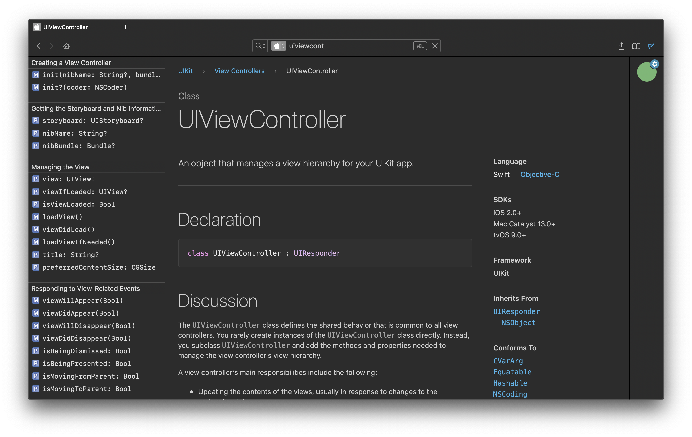Select view: UIView! property
This screenshot has width=692, height=437.
[x=97, y=179]
